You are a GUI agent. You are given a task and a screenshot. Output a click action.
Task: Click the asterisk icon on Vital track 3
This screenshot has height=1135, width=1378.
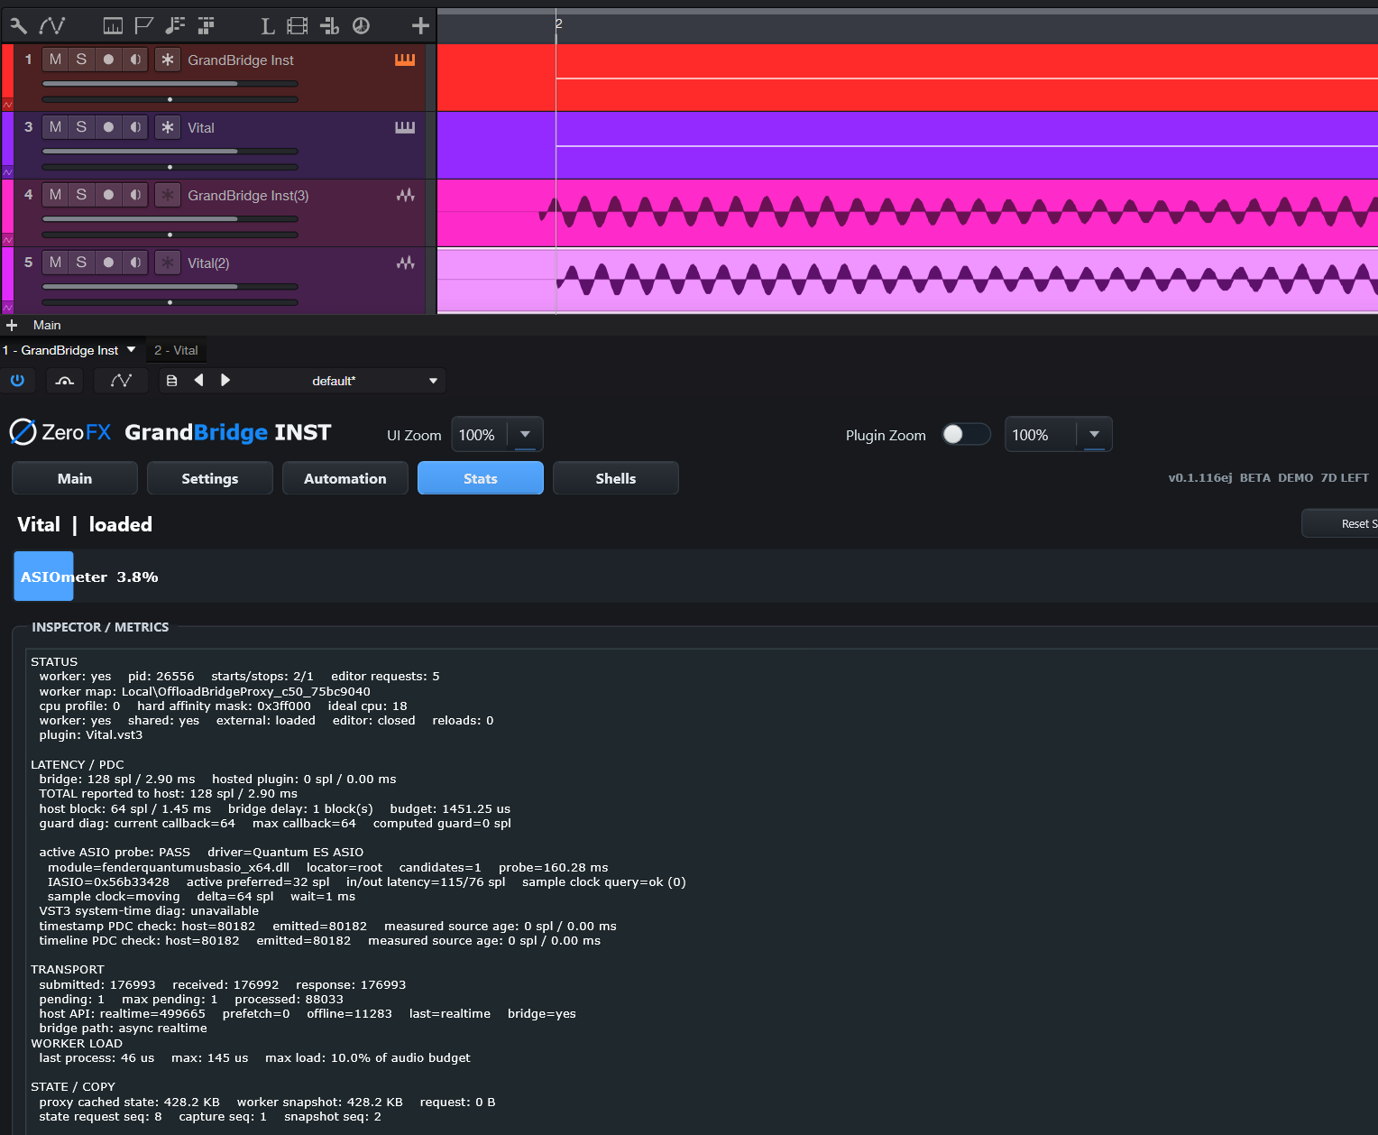167,127
